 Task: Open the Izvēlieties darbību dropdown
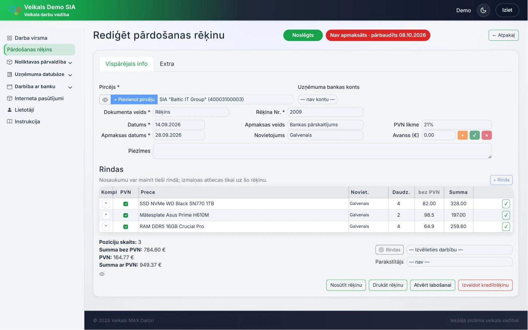point(459,250)
